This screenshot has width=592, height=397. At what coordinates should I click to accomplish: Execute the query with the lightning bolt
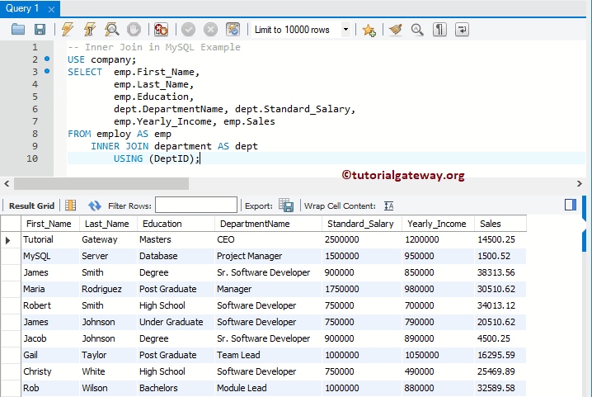click(x=68, y=30)
